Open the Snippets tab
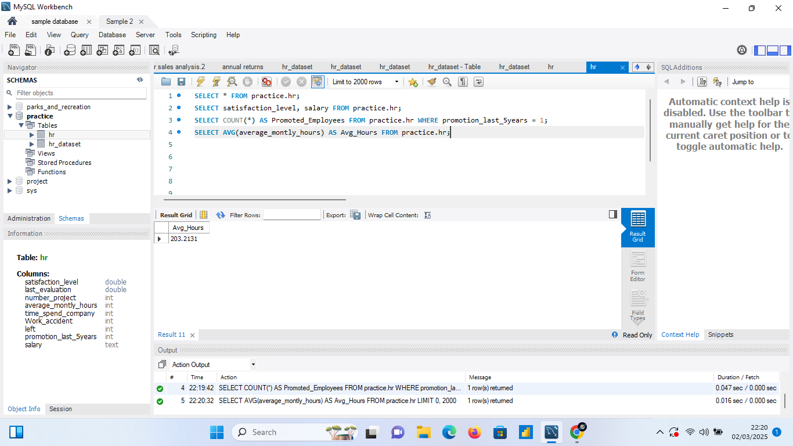793x446 pixels. [720, 334]
